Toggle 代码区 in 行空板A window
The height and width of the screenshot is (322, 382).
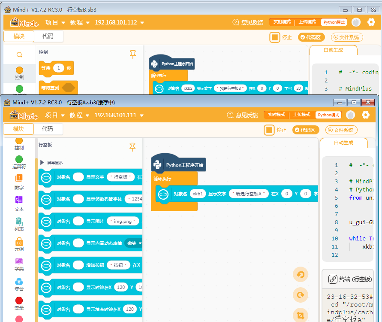coord(306,130)
